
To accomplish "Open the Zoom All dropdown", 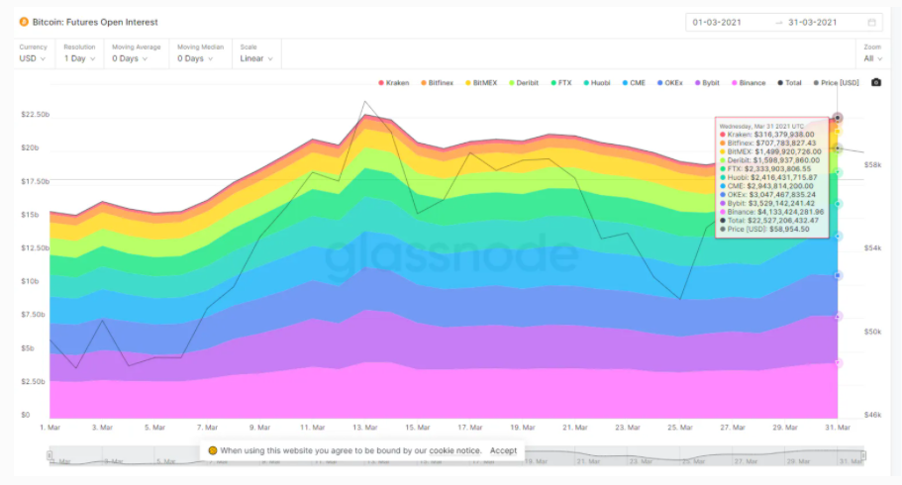I will click(x=872, y=58).
